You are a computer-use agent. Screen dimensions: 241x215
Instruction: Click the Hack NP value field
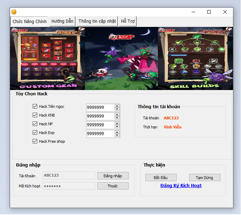point(101,125)
